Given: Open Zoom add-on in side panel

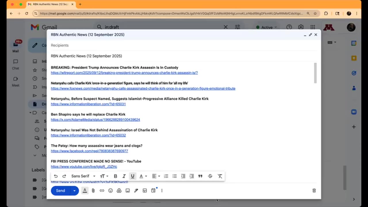Looking at the screenshot, I should tap(354, 112).
